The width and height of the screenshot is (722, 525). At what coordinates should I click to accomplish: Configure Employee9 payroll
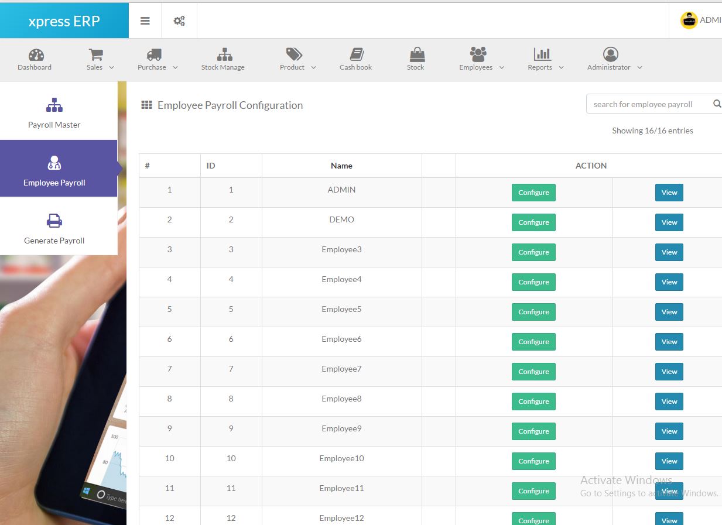[x=533, y=431]
